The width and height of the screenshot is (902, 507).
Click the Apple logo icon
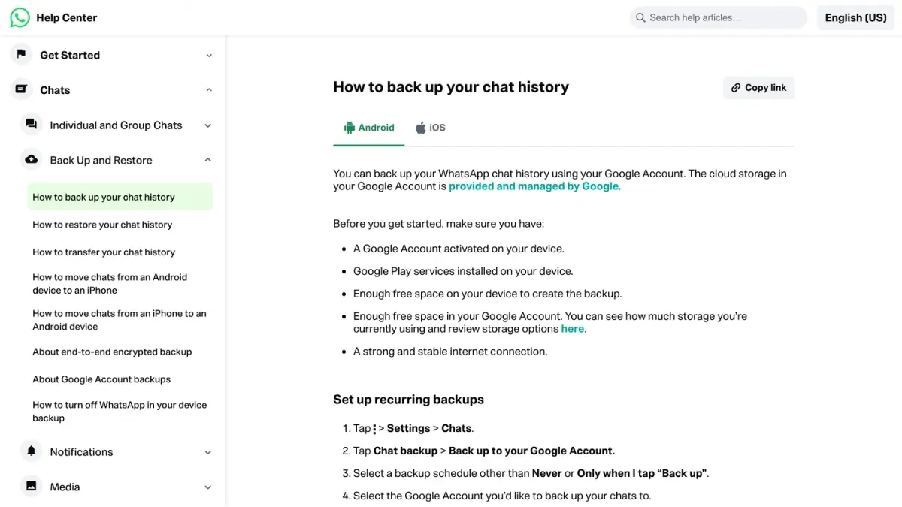[x=421, y=128]
